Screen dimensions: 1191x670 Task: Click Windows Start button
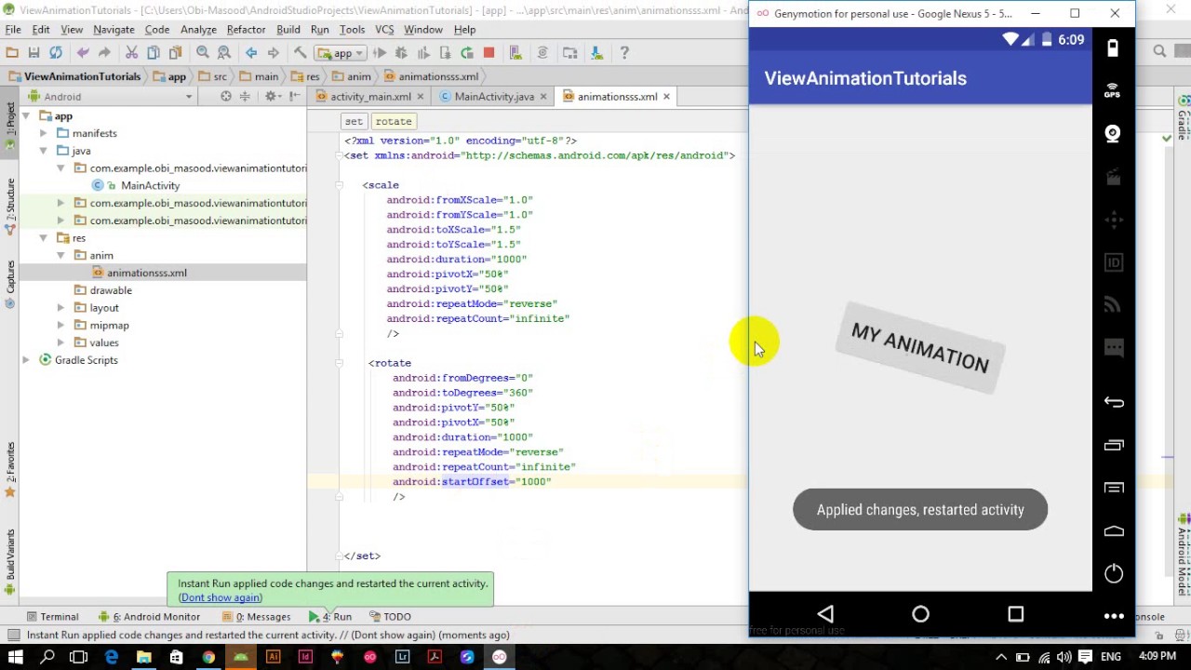16,657
